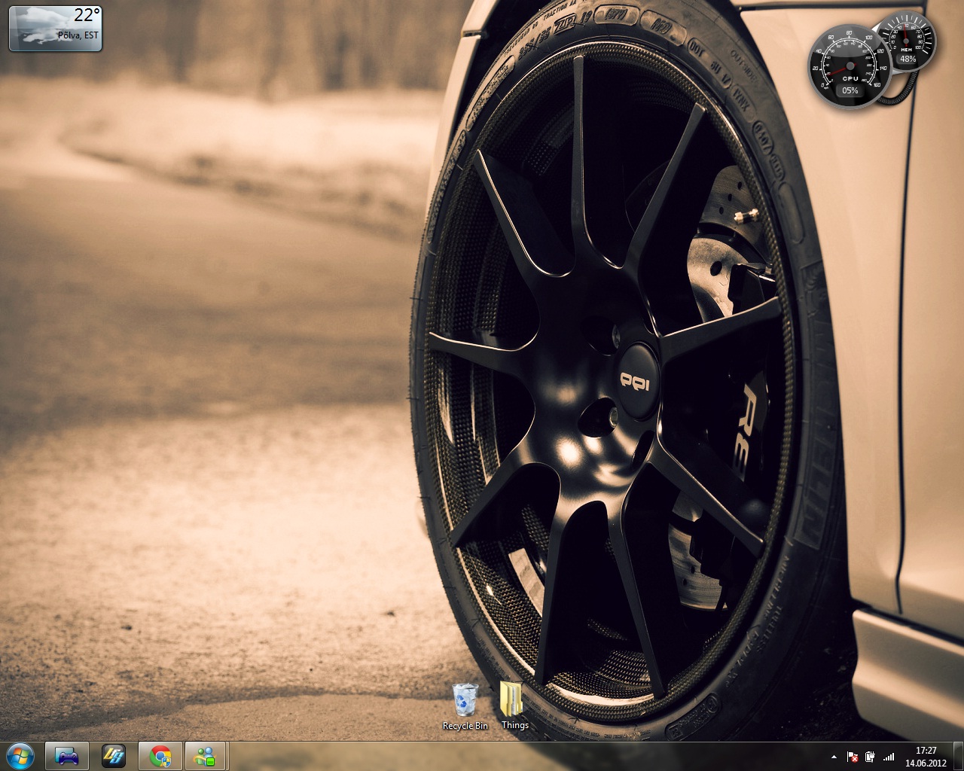Image resolution: width=964 pixels, height=771 pixels.
Task: Open the Recycle Bin desktop icon
Action: (x=465, y=706)
